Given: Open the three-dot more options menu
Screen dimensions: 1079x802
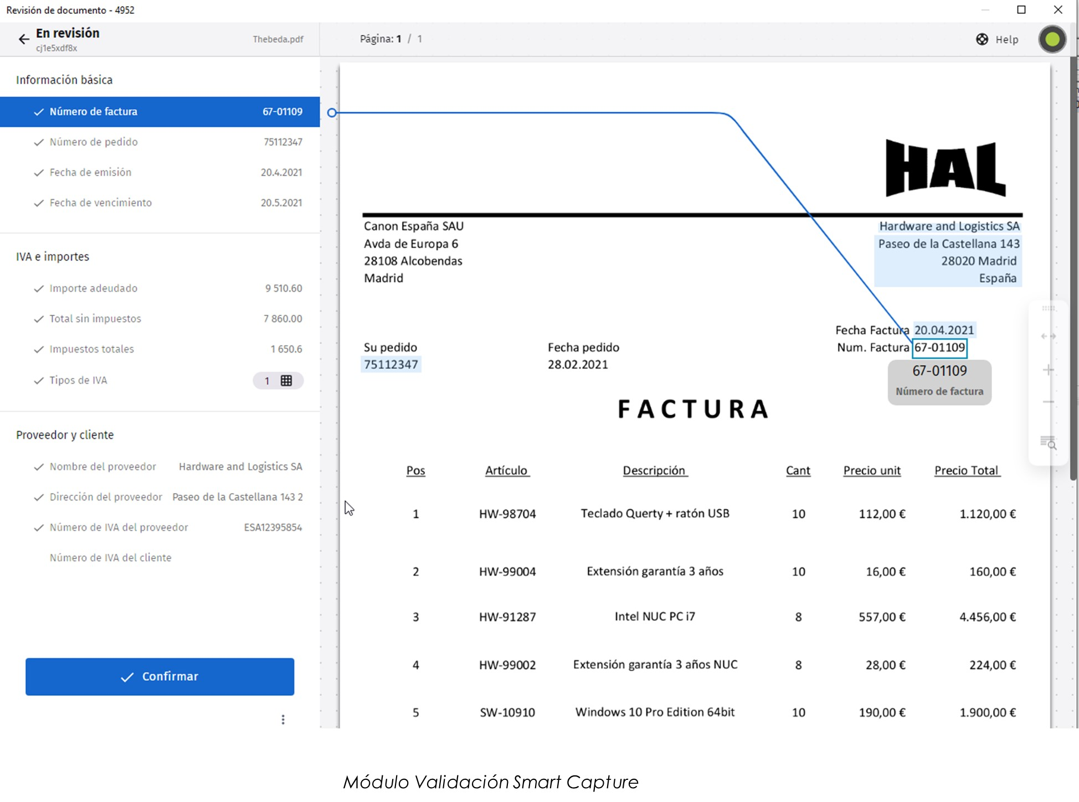Looking at the screenshot, I should [283, 720].
